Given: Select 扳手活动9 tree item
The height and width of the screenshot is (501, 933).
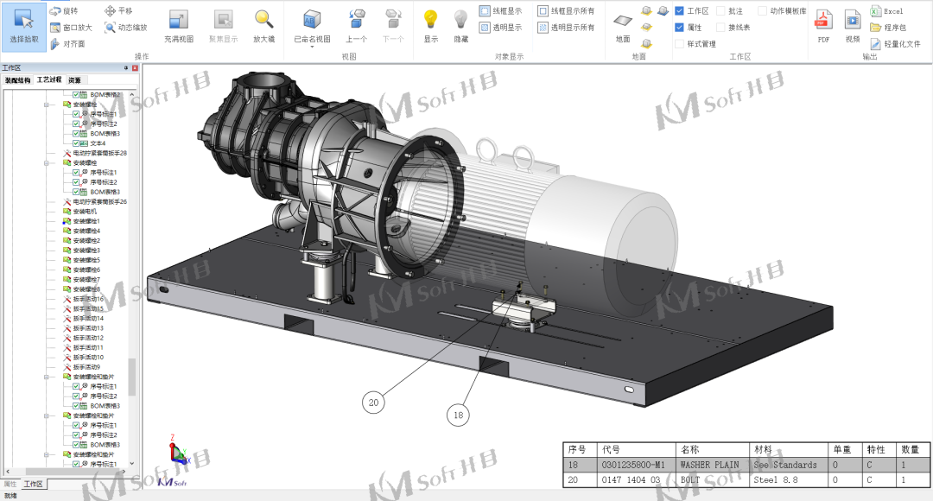Looking at the screenshot, I should (86, 367).
